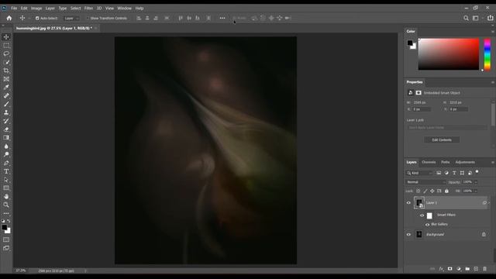Go to the Home screen icon
Screen dimensions: 496x279
(x=9, y=18)
